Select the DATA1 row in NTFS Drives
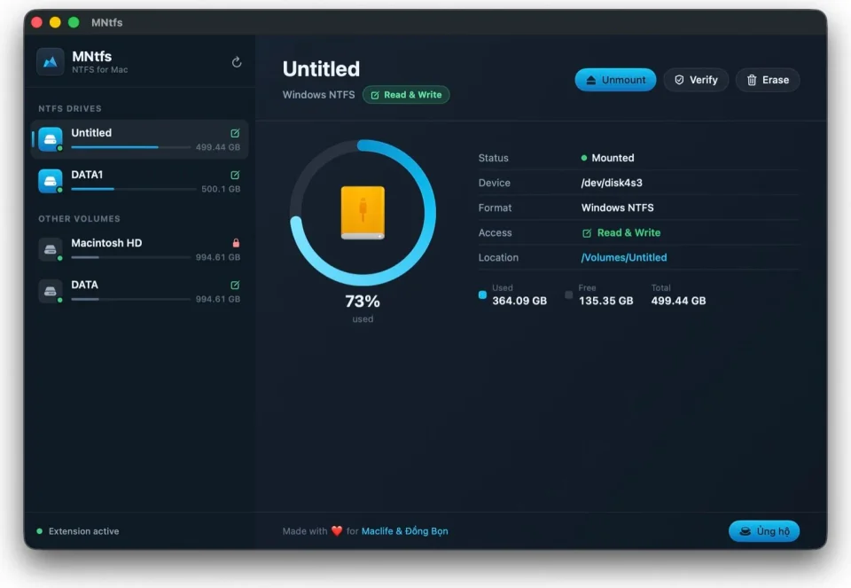This screenshot has height=588, width=851. point(139,181)
